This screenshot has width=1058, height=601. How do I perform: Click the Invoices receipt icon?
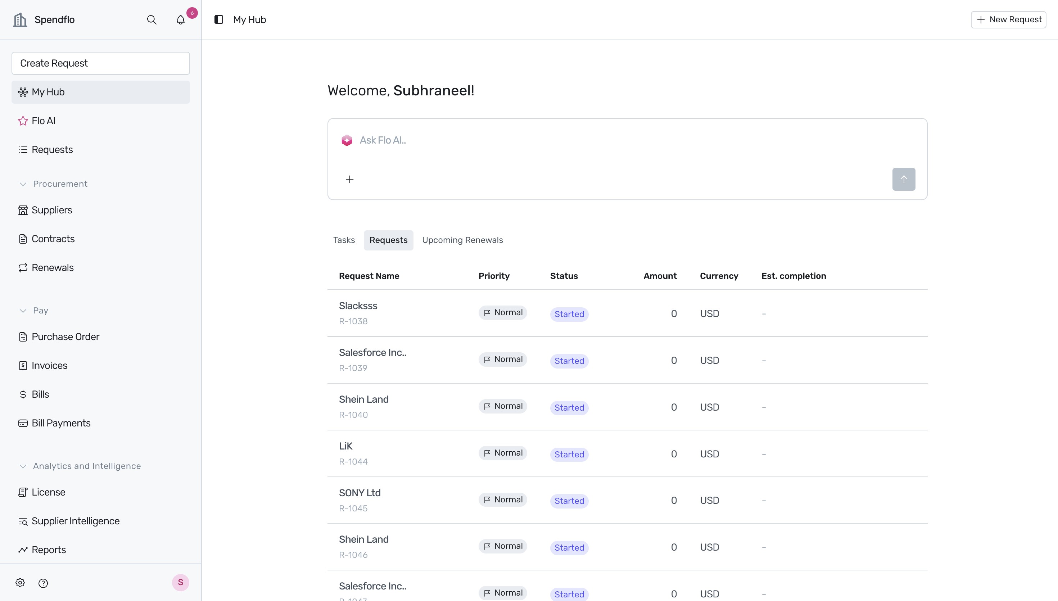pos(23,366)
